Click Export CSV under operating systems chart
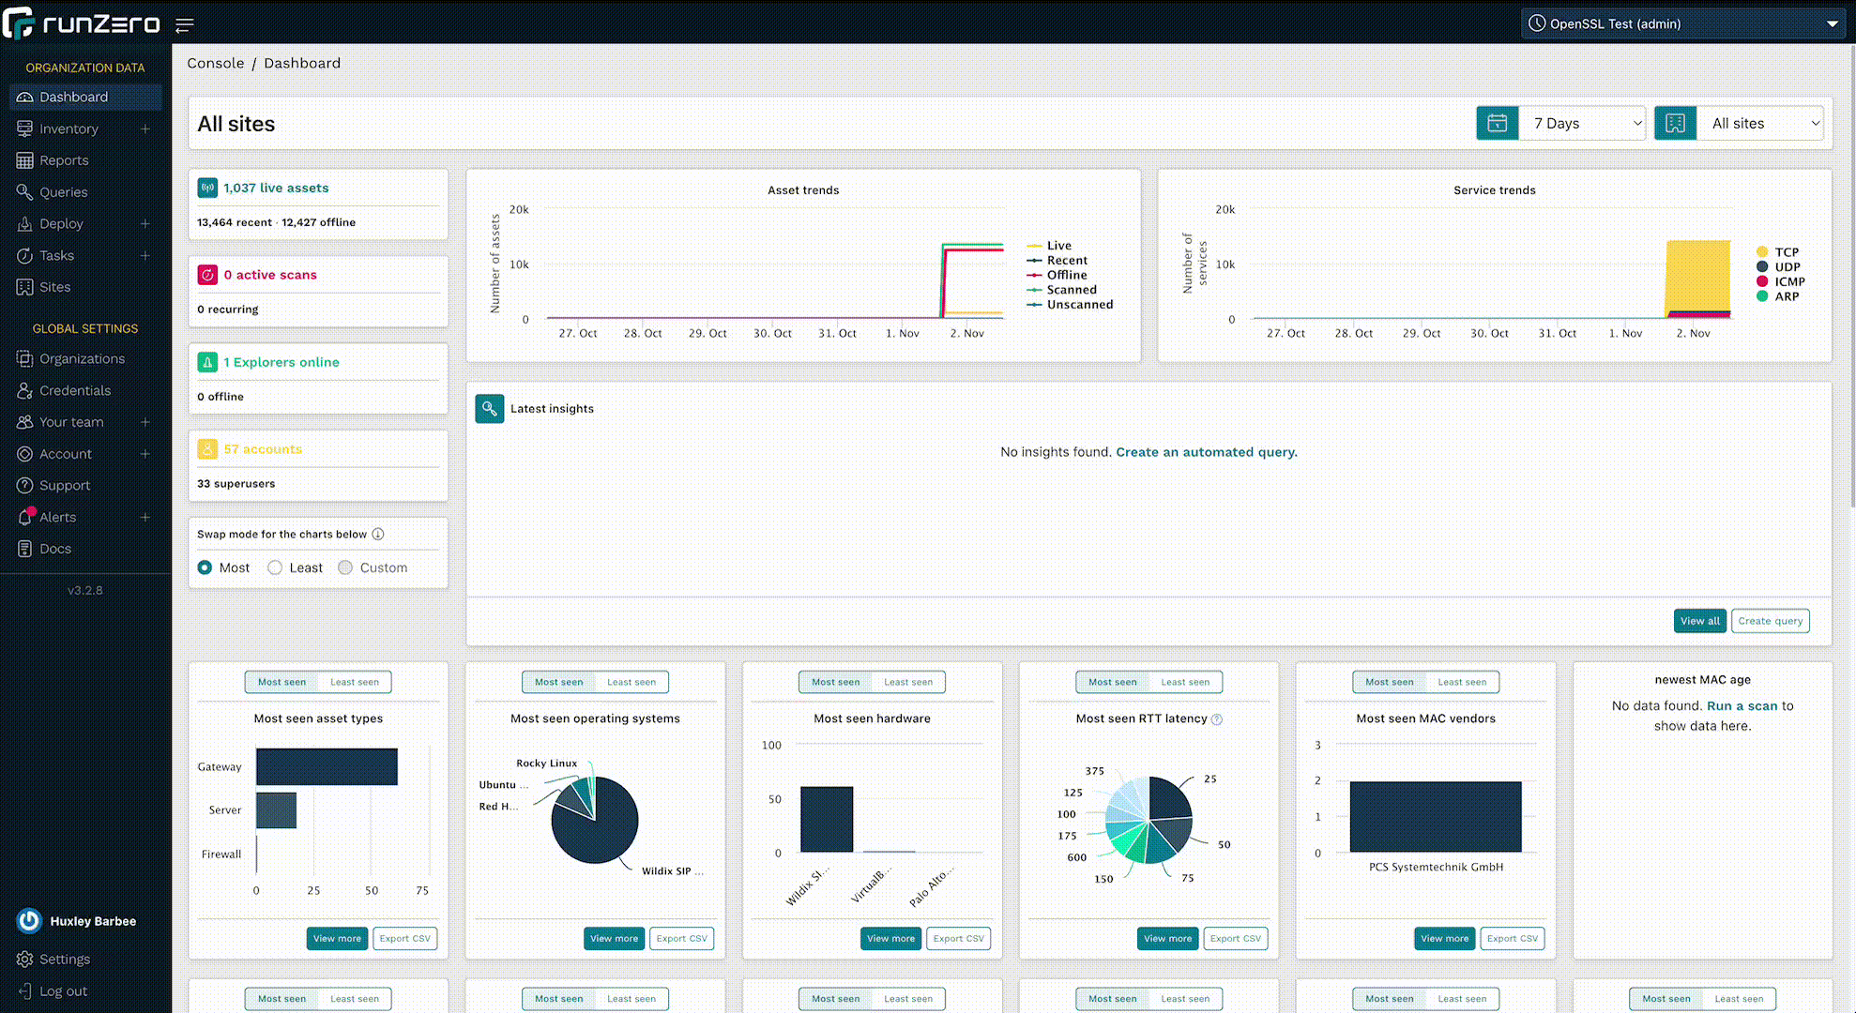 [681, 938]
